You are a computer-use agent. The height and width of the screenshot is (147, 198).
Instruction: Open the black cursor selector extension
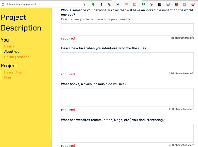[160, 4]
